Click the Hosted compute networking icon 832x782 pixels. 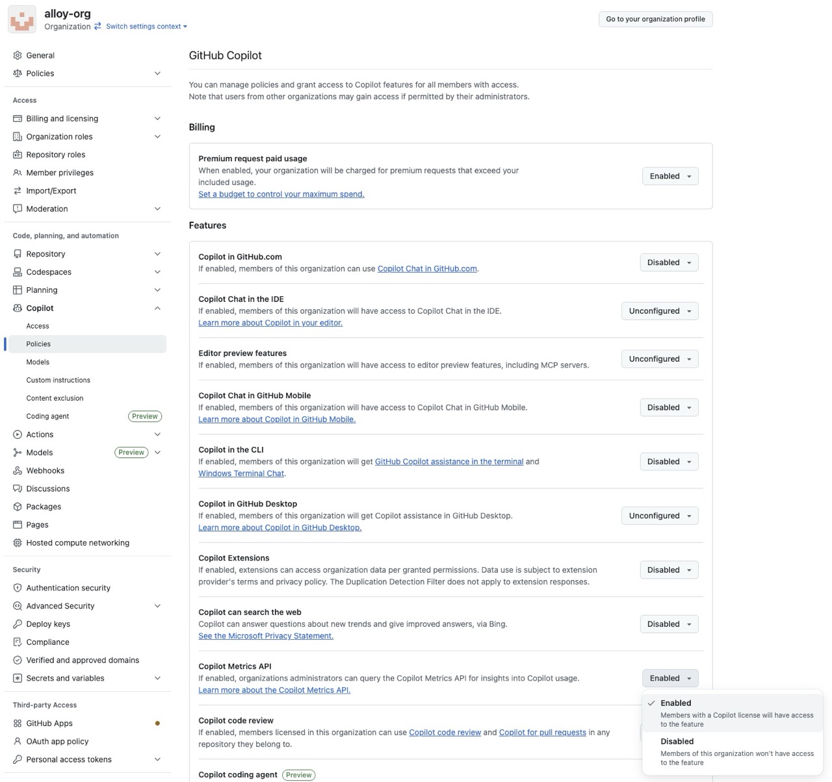18,543
